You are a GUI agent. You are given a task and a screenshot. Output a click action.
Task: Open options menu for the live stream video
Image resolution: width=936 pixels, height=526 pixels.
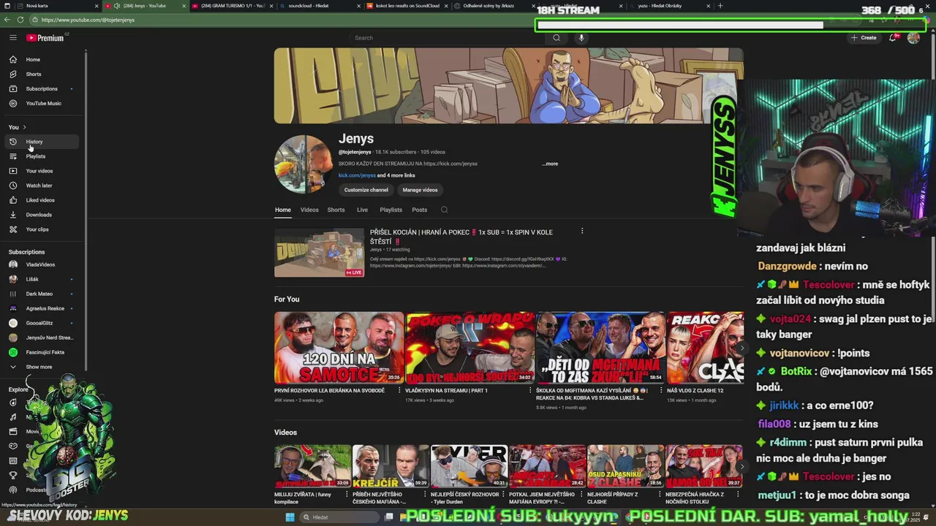click(x=582, y=232)
